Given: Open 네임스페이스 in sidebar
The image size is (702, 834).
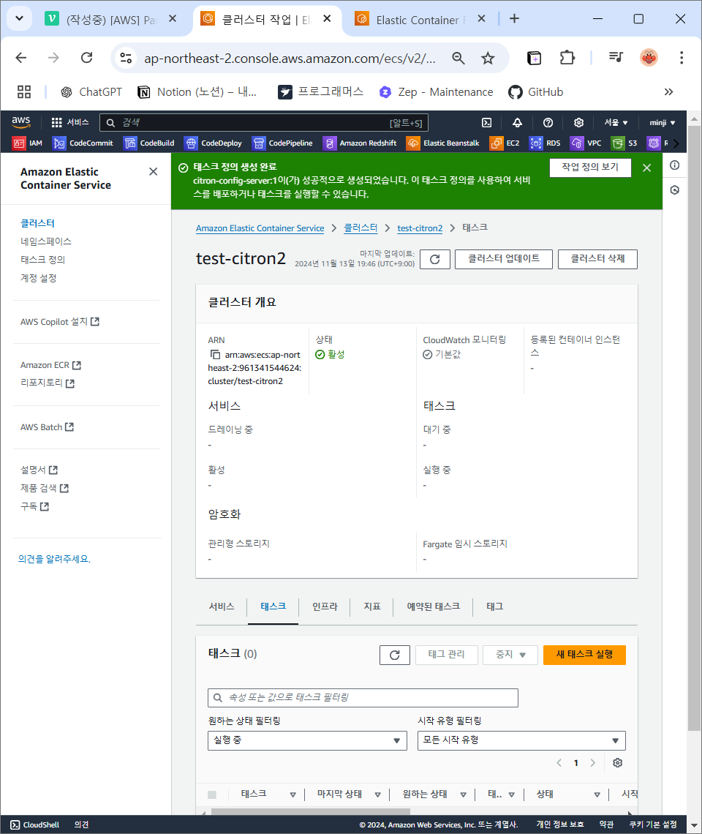Looking at the screenshot, I should 46,241.
